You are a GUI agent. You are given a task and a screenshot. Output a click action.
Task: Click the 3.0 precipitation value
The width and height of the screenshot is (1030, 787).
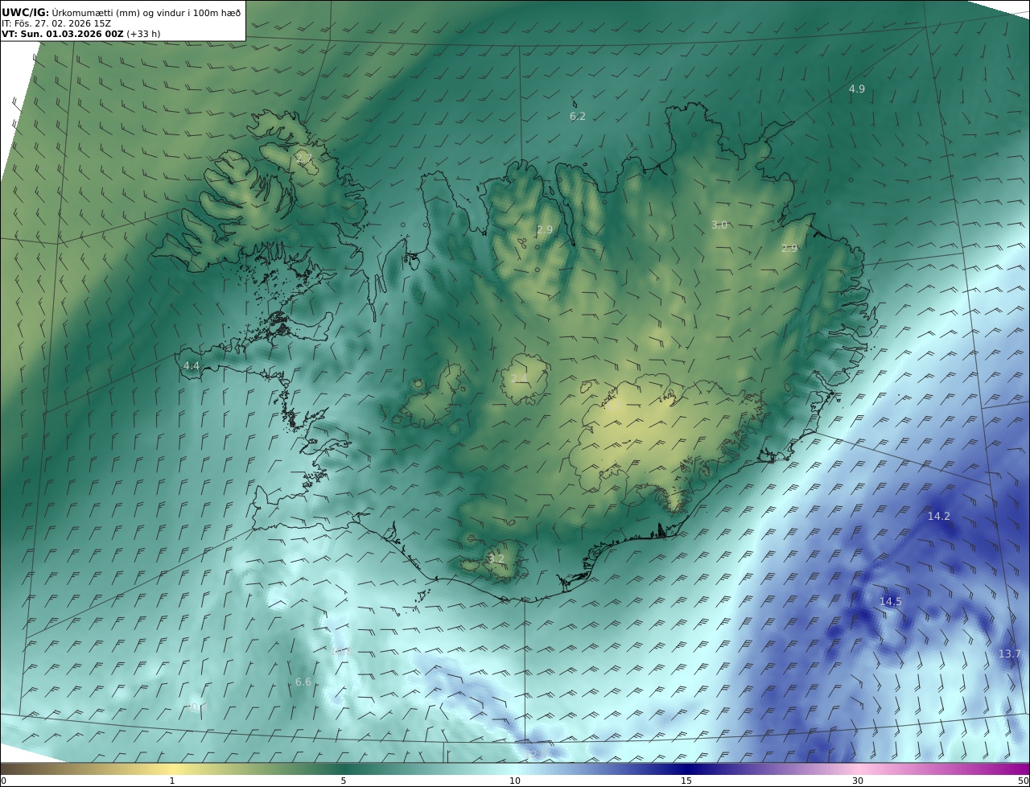click(x=719, y=225)
